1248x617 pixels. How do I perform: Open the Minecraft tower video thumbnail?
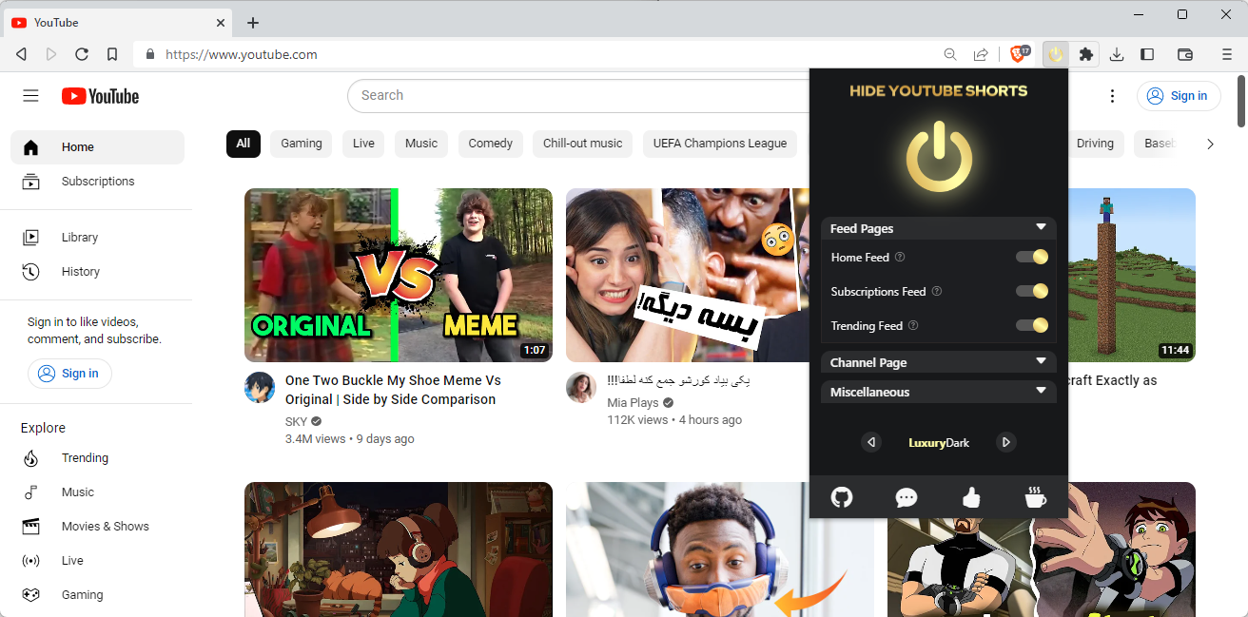[x=1132, y=275]
